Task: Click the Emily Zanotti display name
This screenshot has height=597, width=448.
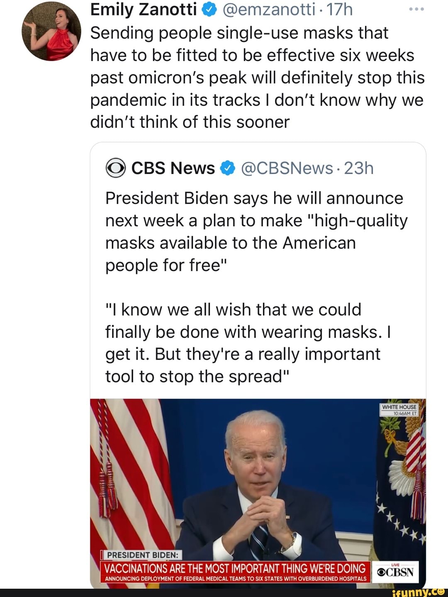Action: click(x=143, y=10)
